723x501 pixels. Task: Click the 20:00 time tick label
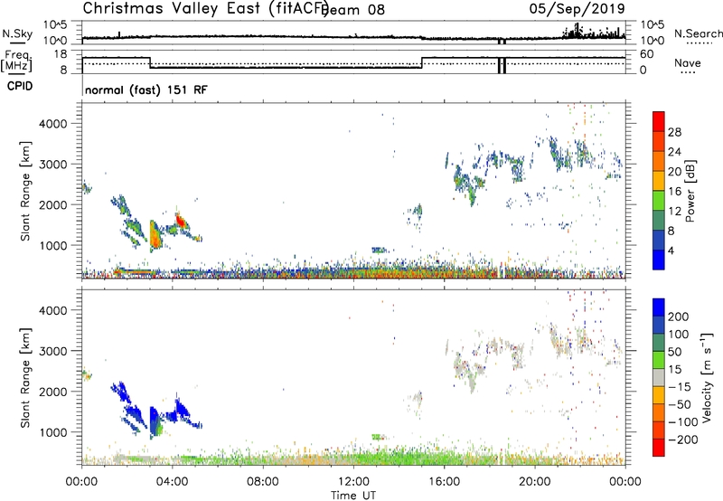click(534, 482)
